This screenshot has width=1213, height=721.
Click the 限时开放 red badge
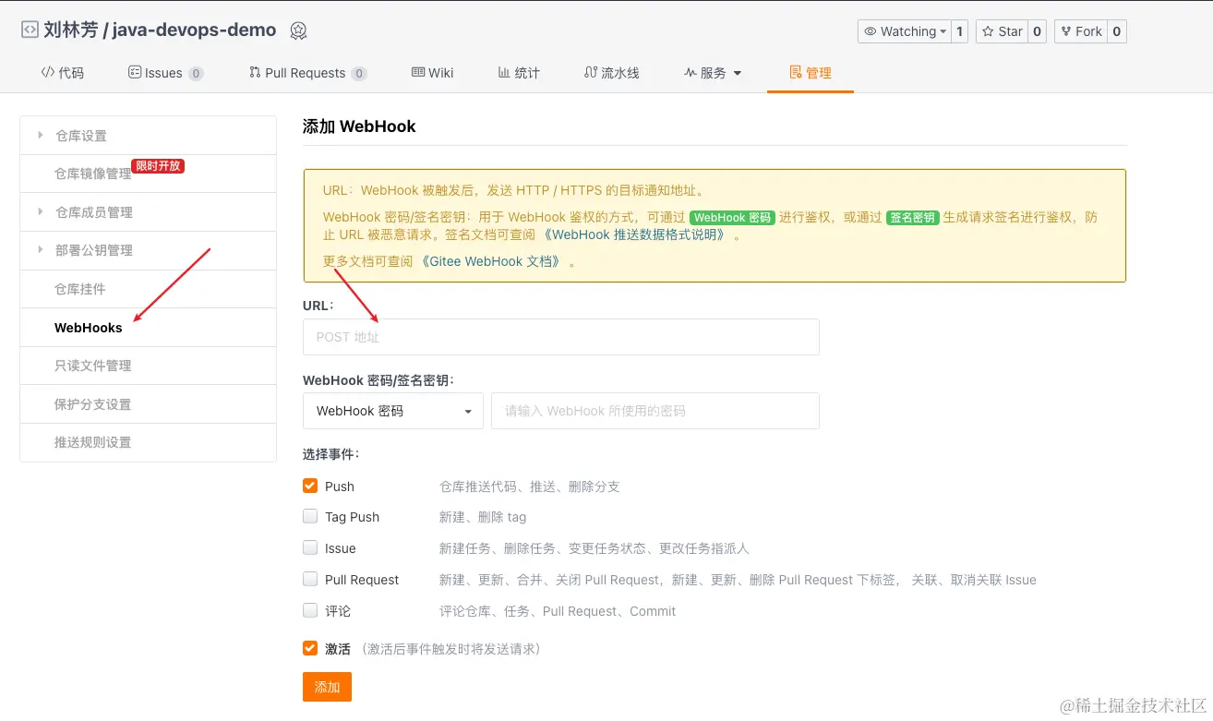(x=158, y=166)
